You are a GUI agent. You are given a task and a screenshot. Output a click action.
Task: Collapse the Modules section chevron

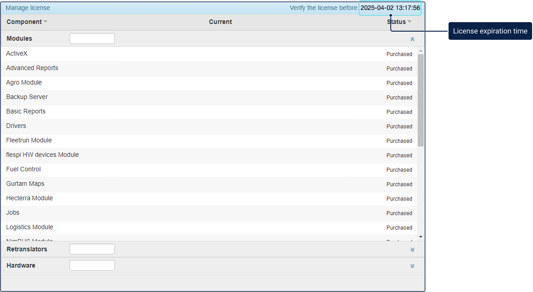tap(412, 39)
